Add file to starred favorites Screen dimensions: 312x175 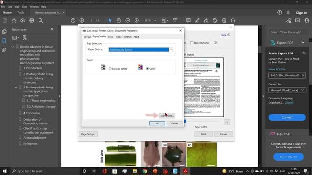point(14,20)
